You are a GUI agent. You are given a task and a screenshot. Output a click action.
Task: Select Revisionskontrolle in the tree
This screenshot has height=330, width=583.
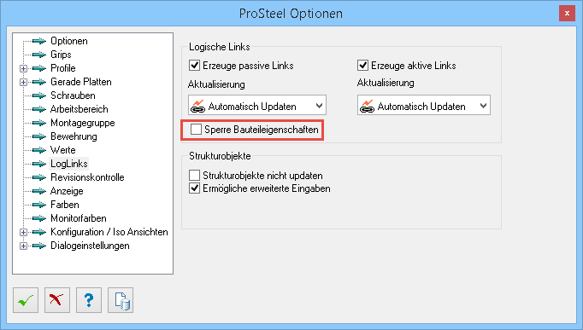[x=87, y=177]
